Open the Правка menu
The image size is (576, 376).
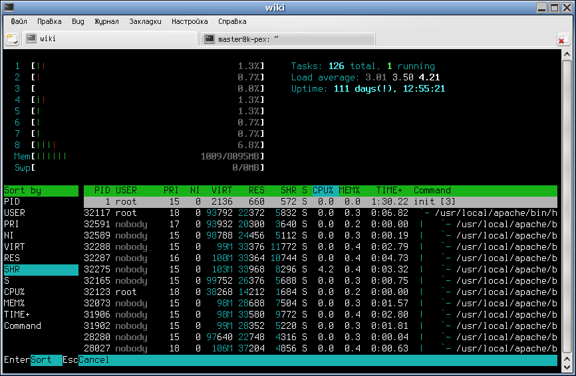[49, 21]
